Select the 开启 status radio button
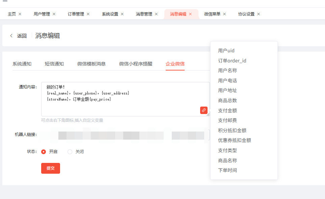Screen dimensions: 325x199 44,152
